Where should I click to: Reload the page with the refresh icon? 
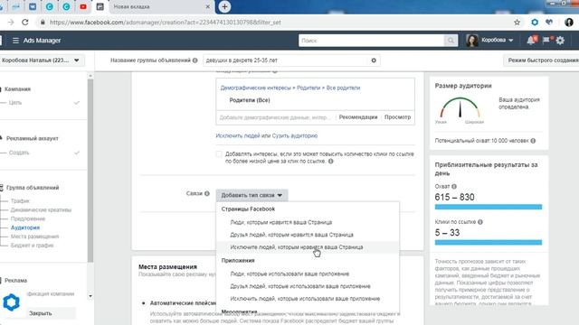point(25,22)
